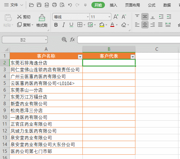The height and width of the screenshot is (159, 180).
Task: Click the print icon
Action: click(x=54, y=5)
